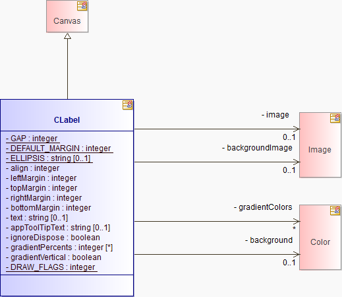Select the arrowhead of the backgroundImage association
Viewport: 342px width, 297px height.
(297, 162)
